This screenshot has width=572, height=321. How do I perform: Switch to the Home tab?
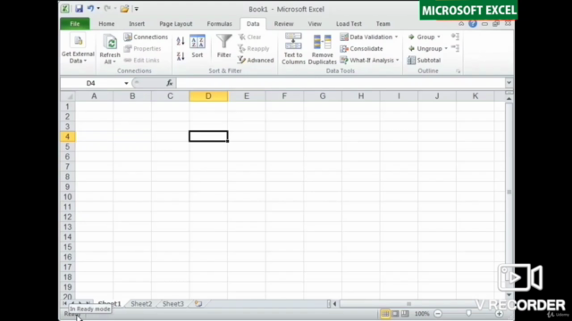click(106, 24)
